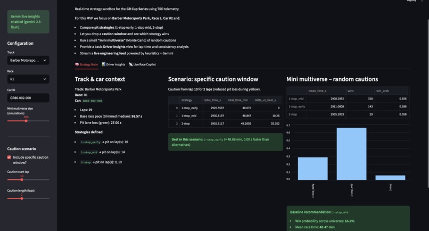Click the Gemini live insights enabled notice
429x231 pixels.
tap(28, 22)
